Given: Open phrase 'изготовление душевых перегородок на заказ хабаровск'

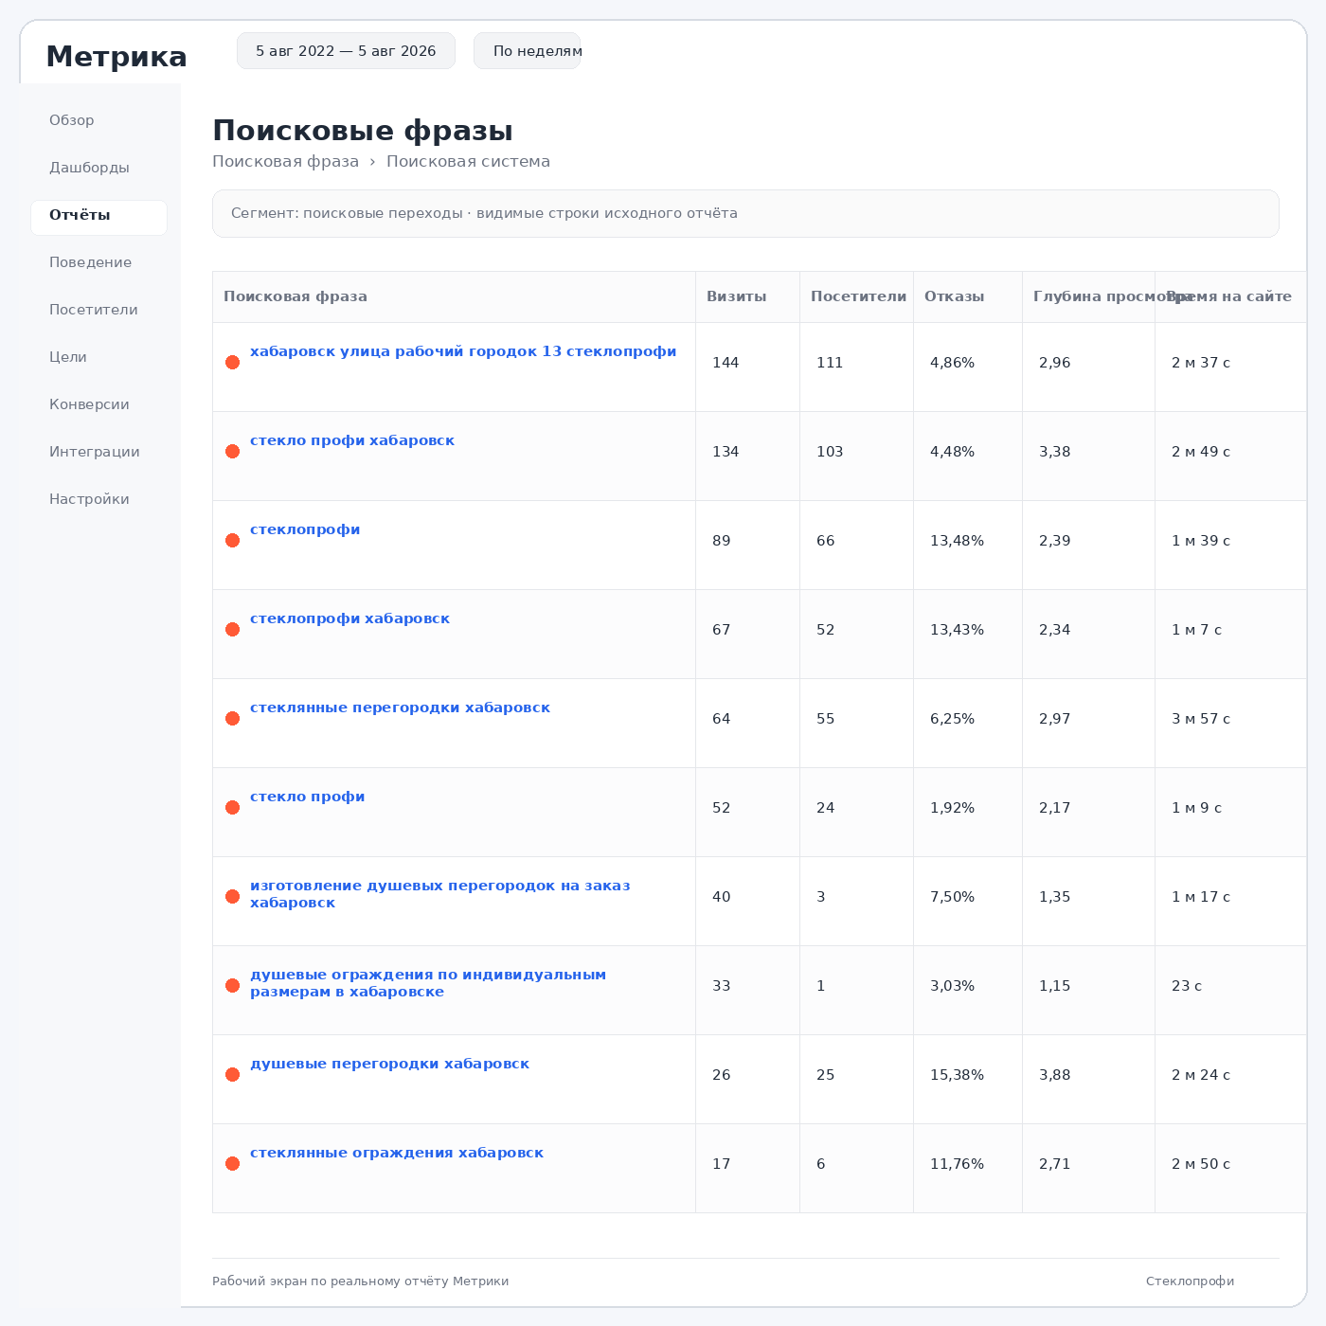Looking at the screenshot, I should click(440, 894).
